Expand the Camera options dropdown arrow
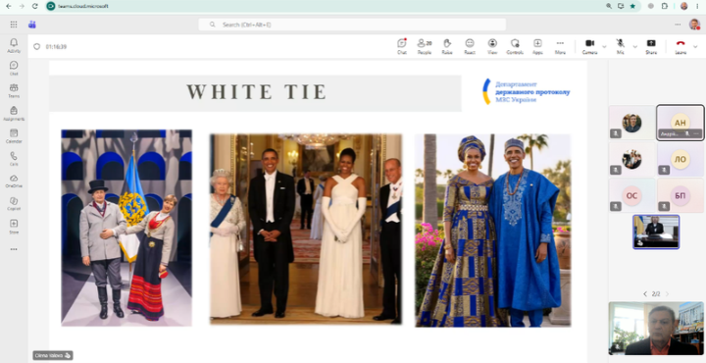706x363 pixels. coord(604,46)
